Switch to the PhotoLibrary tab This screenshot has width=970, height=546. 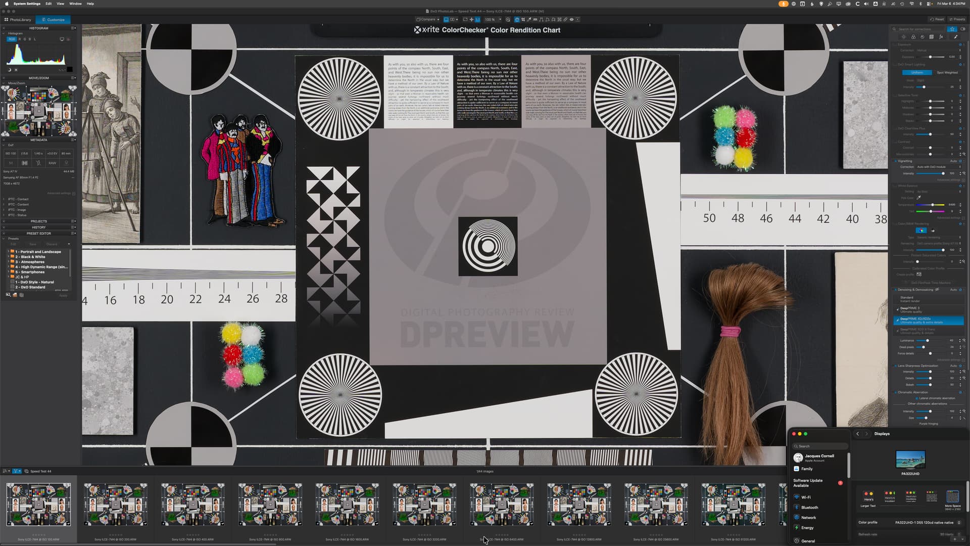pyautogui.click(x=18, y=19)
